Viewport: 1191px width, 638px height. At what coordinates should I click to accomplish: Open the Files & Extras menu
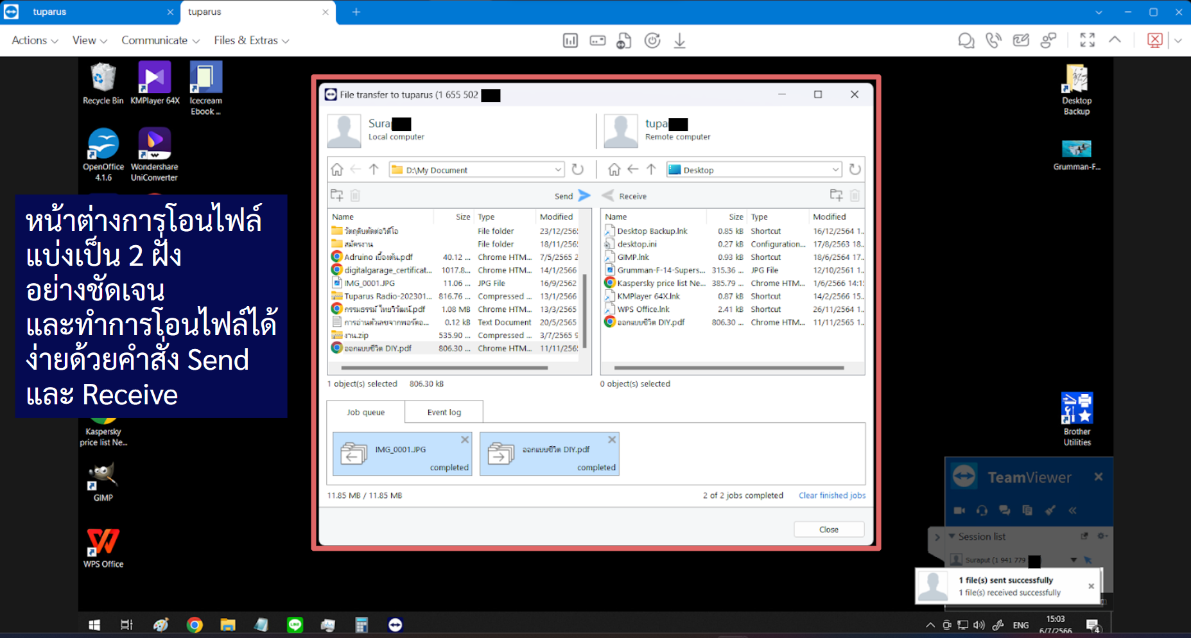(251, 40)
